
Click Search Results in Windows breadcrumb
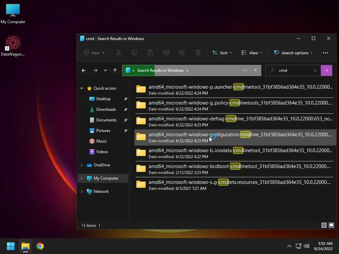[x=161, y=70]
